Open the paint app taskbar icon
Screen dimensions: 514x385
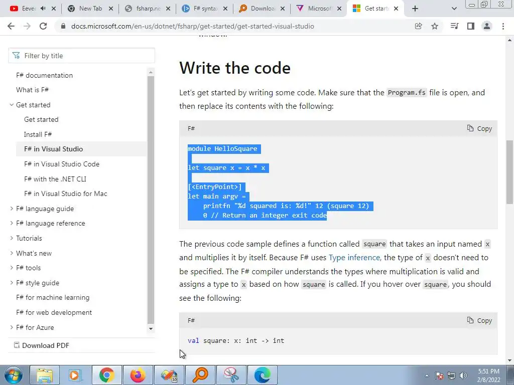point(169,375)
